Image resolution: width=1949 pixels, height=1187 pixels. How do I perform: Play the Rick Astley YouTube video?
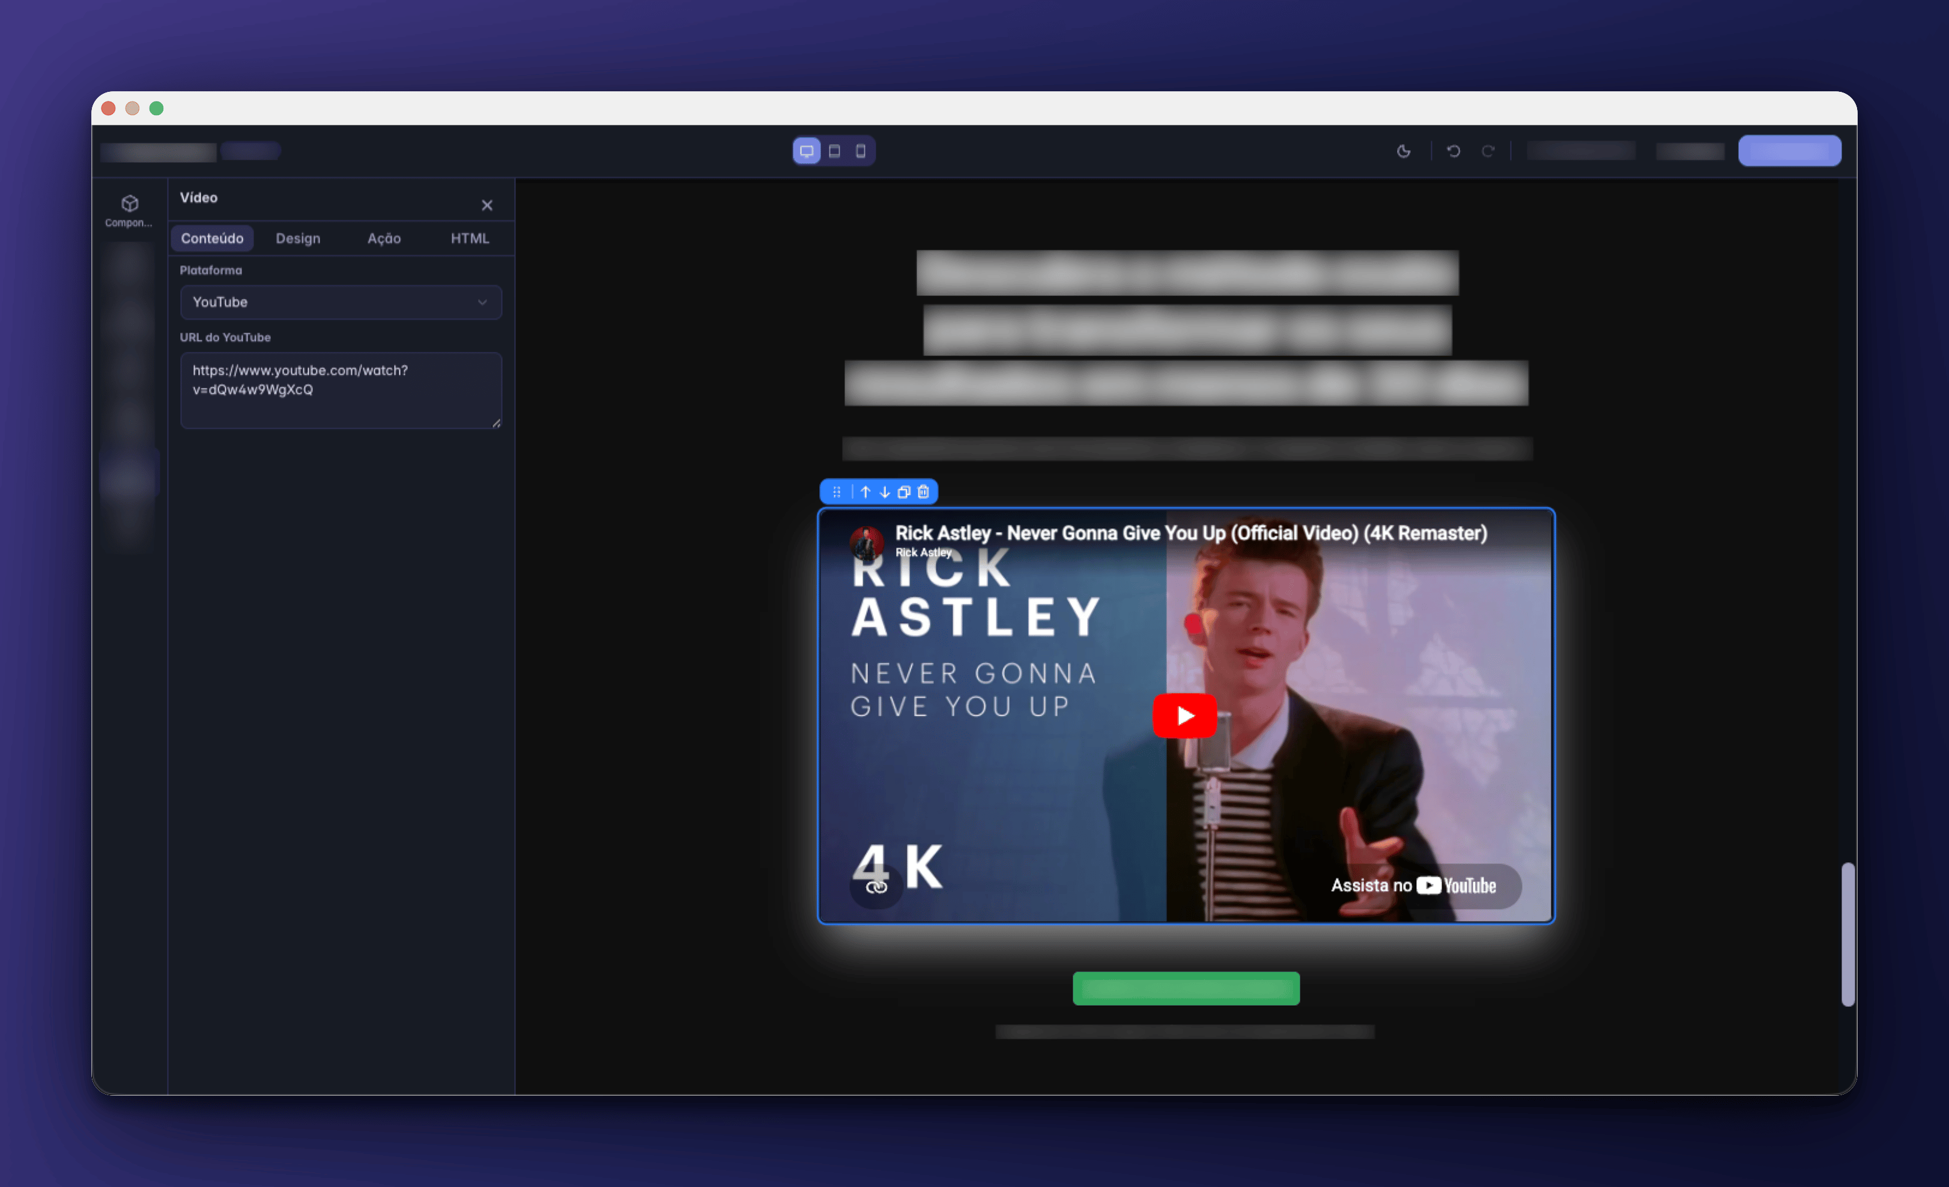point(1184,716)
